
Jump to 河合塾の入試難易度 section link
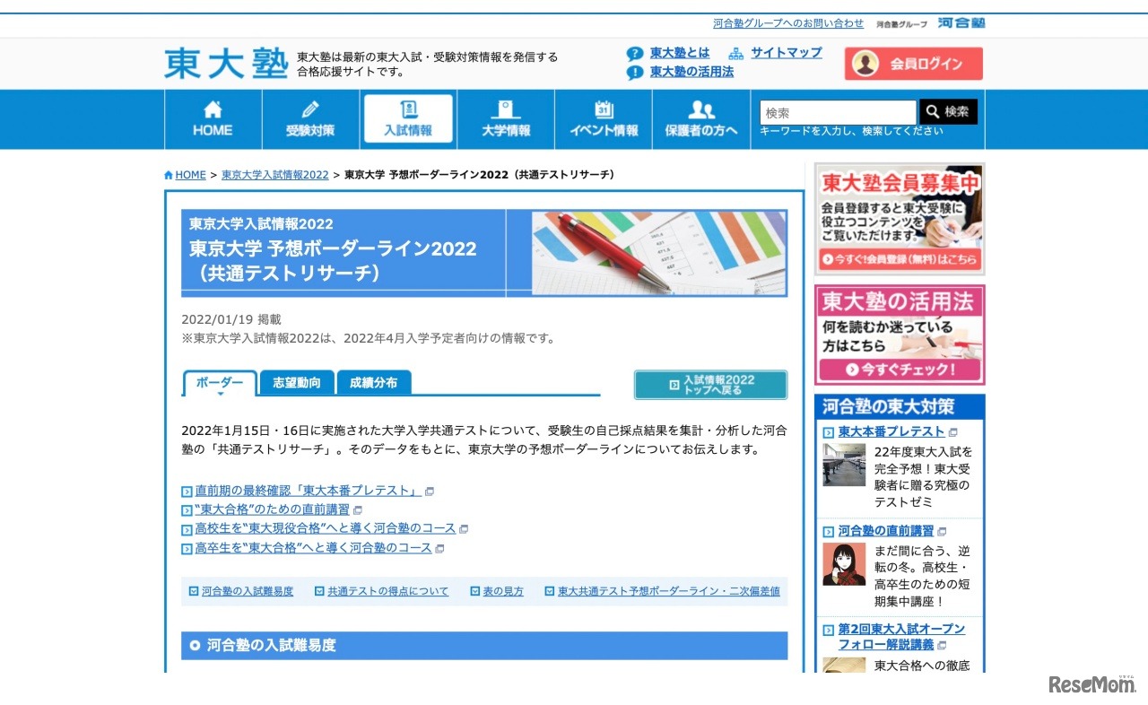pos(248,592)
